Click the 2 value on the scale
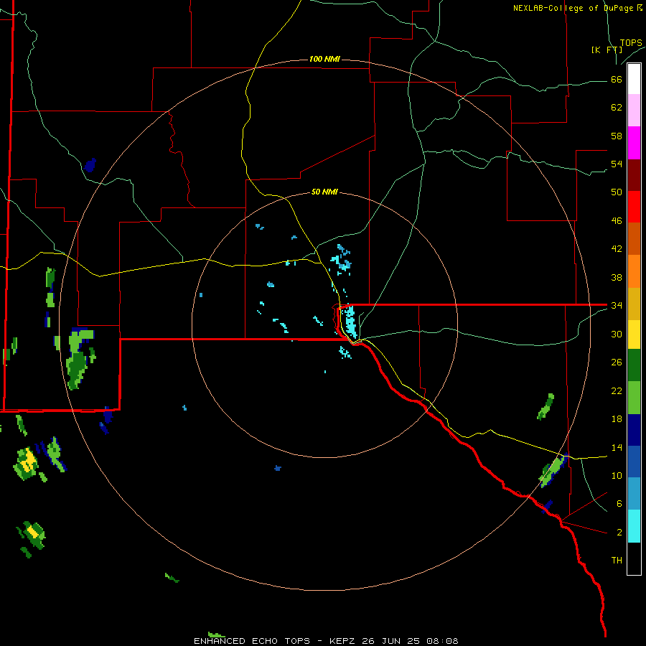 click(619, 533)
